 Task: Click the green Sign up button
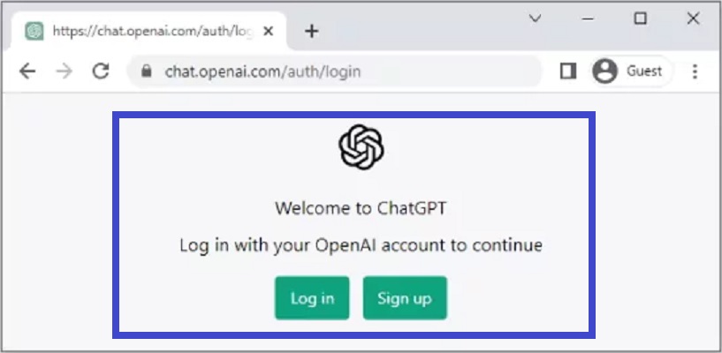405,298
